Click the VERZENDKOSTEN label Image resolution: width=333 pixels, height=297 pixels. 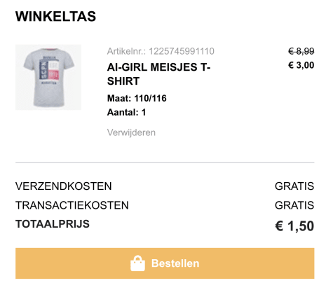coord(64,186)
